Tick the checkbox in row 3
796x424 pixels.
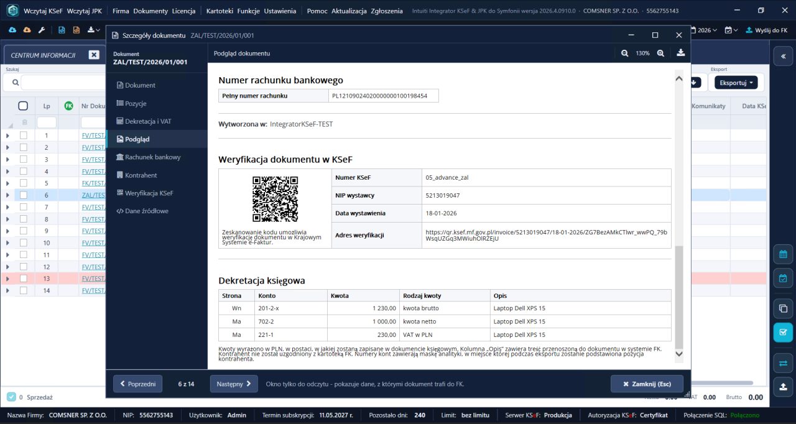[23, 159]
